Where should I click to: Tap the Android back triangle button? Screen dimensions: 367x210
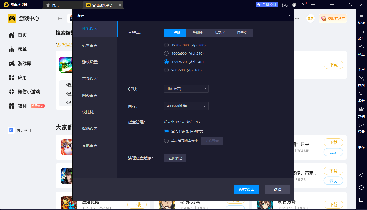click(361, 175)
